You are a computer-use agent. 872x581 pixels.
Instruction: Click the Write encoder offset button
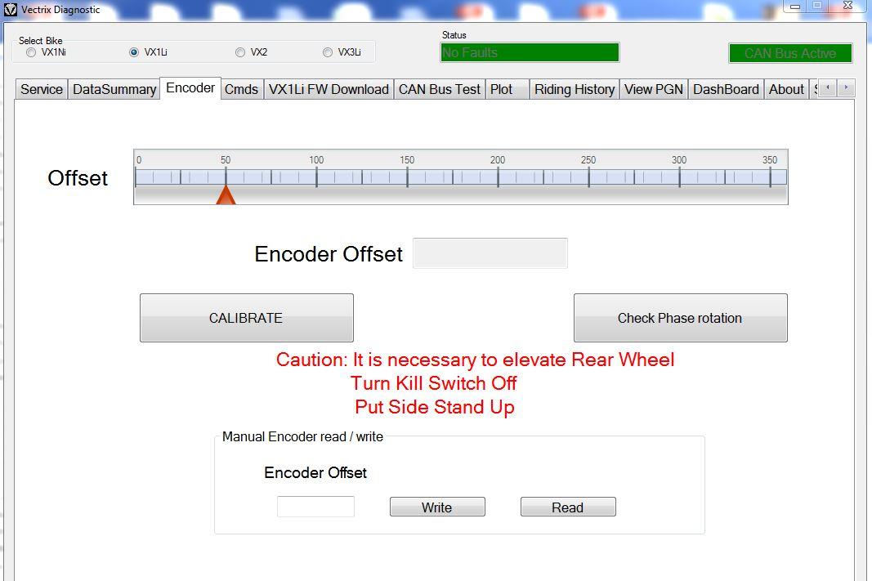(x=437, y=507)
